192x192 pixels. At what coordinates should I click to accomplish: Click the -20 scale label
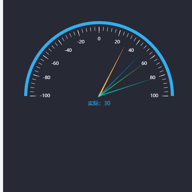pyautogui.click(x=81, y=42)
